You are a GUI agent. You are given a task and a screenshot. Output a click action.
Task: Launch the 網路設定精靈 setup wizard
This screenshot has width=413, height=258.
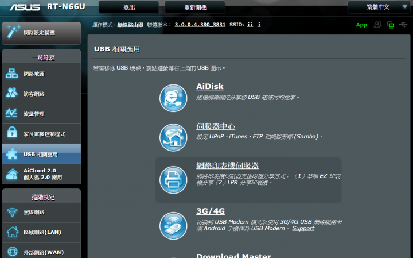point(41,33)
